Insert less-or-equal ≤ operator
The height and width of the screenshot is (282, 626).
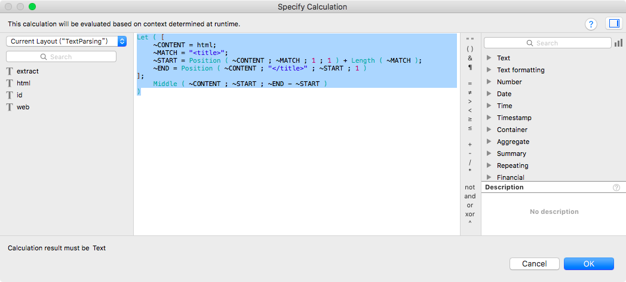(470, 128)
